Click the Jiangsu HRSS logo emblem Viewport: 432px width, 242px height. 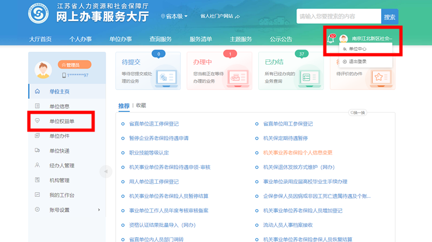tap(38, 13)
